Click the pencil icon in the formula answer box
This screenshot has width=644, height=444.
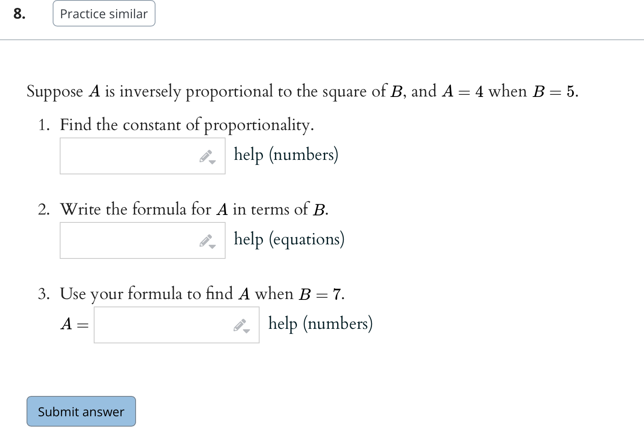(x=206, y=241)
